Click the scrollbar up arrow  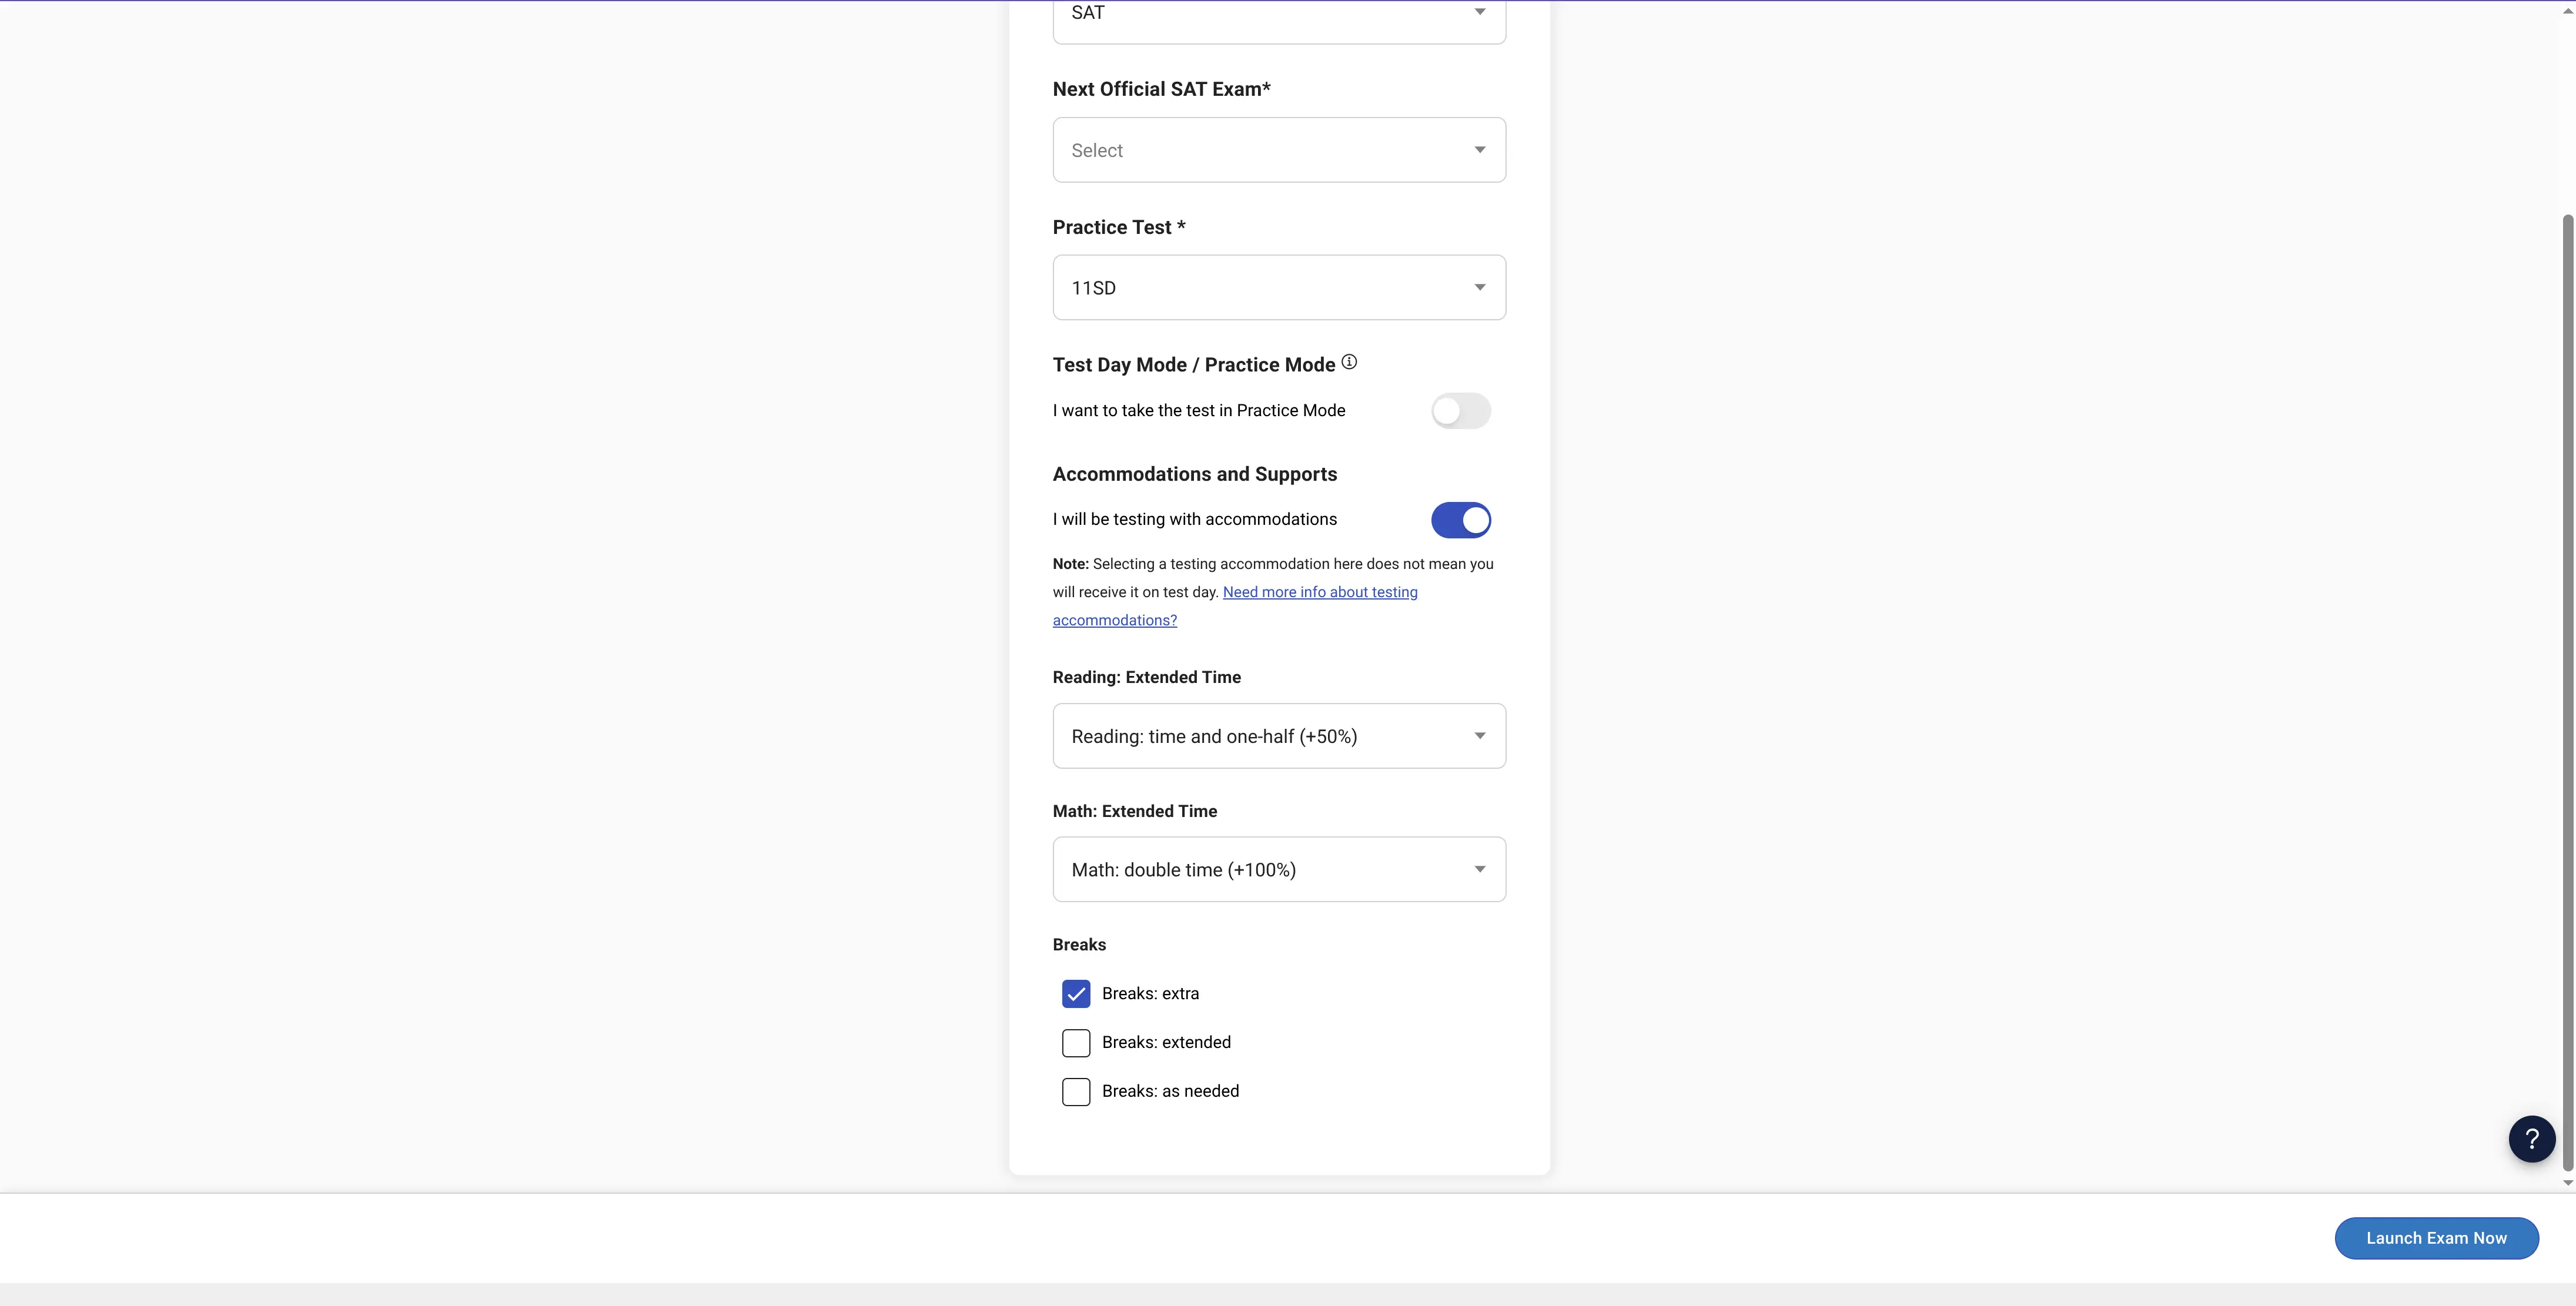click(2567, 11)
